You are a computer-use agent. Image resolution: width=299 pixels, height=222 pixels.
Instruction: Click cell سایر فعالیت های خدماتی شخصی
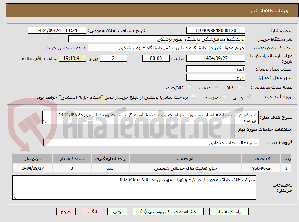[x=185, y=168]
